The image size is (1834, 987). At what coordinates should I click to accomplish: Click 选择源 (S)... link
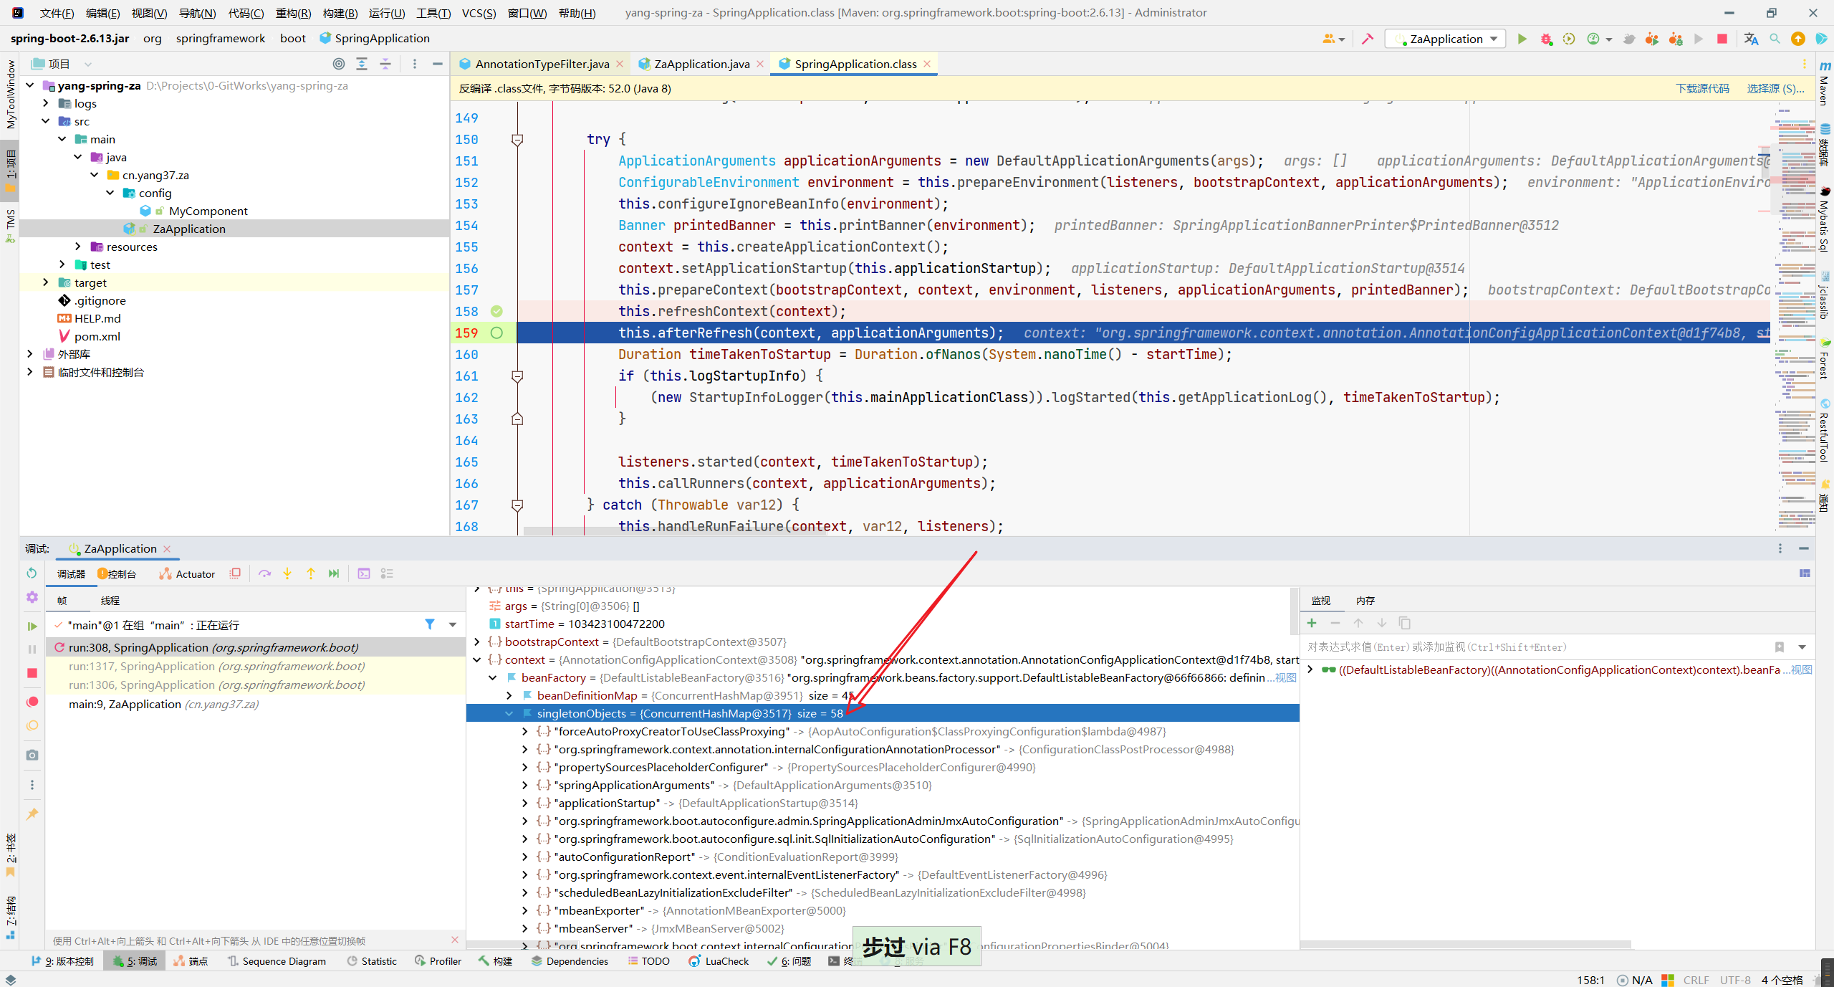[x=1775, y=88]
